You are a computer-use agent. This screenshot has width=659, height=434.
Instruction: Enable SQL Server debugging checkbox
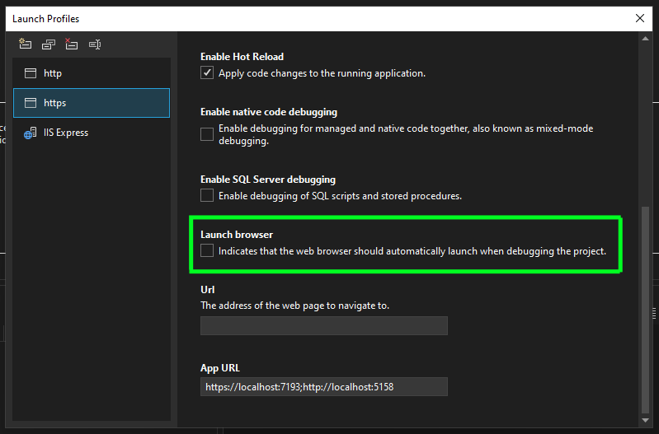pos(207,196)
